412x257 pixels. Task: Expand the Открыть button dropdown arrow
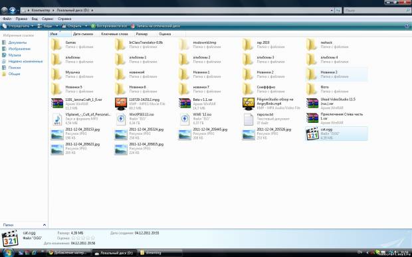coord(86,26)
